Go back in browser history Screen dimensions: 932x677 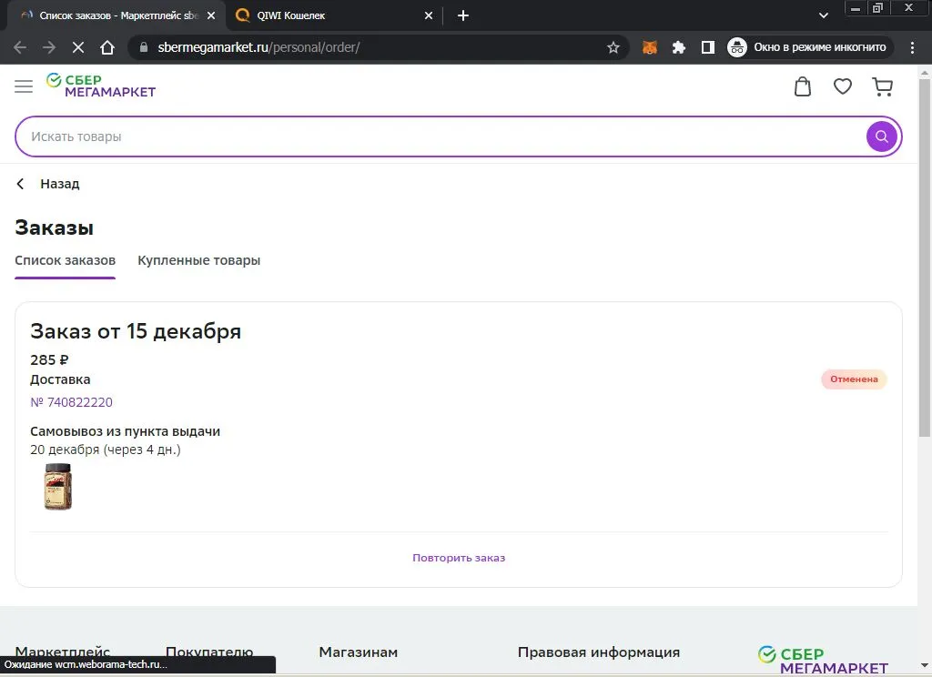[20, 47]
